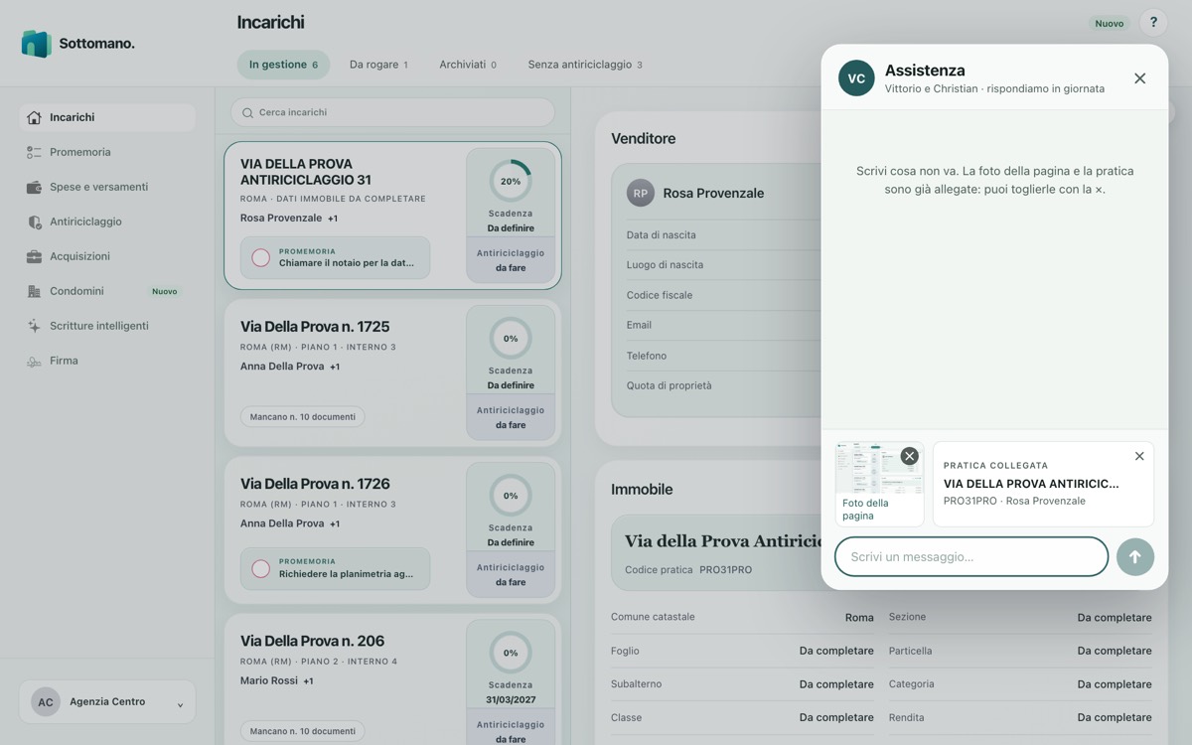Screen dimensions: 1192x745
Task: Open the Firma sidebar section
Action: [x=107, y=361]
